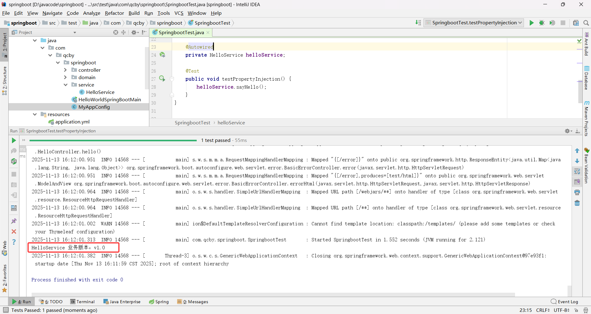Screen dimensions: 591x314
Task: Toggle Project tool window sidebar button
Action: tap(5, 45)
